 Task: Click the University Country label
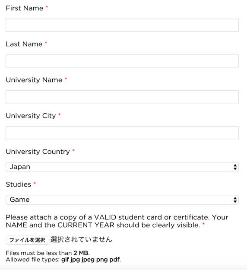click(38, 152)
